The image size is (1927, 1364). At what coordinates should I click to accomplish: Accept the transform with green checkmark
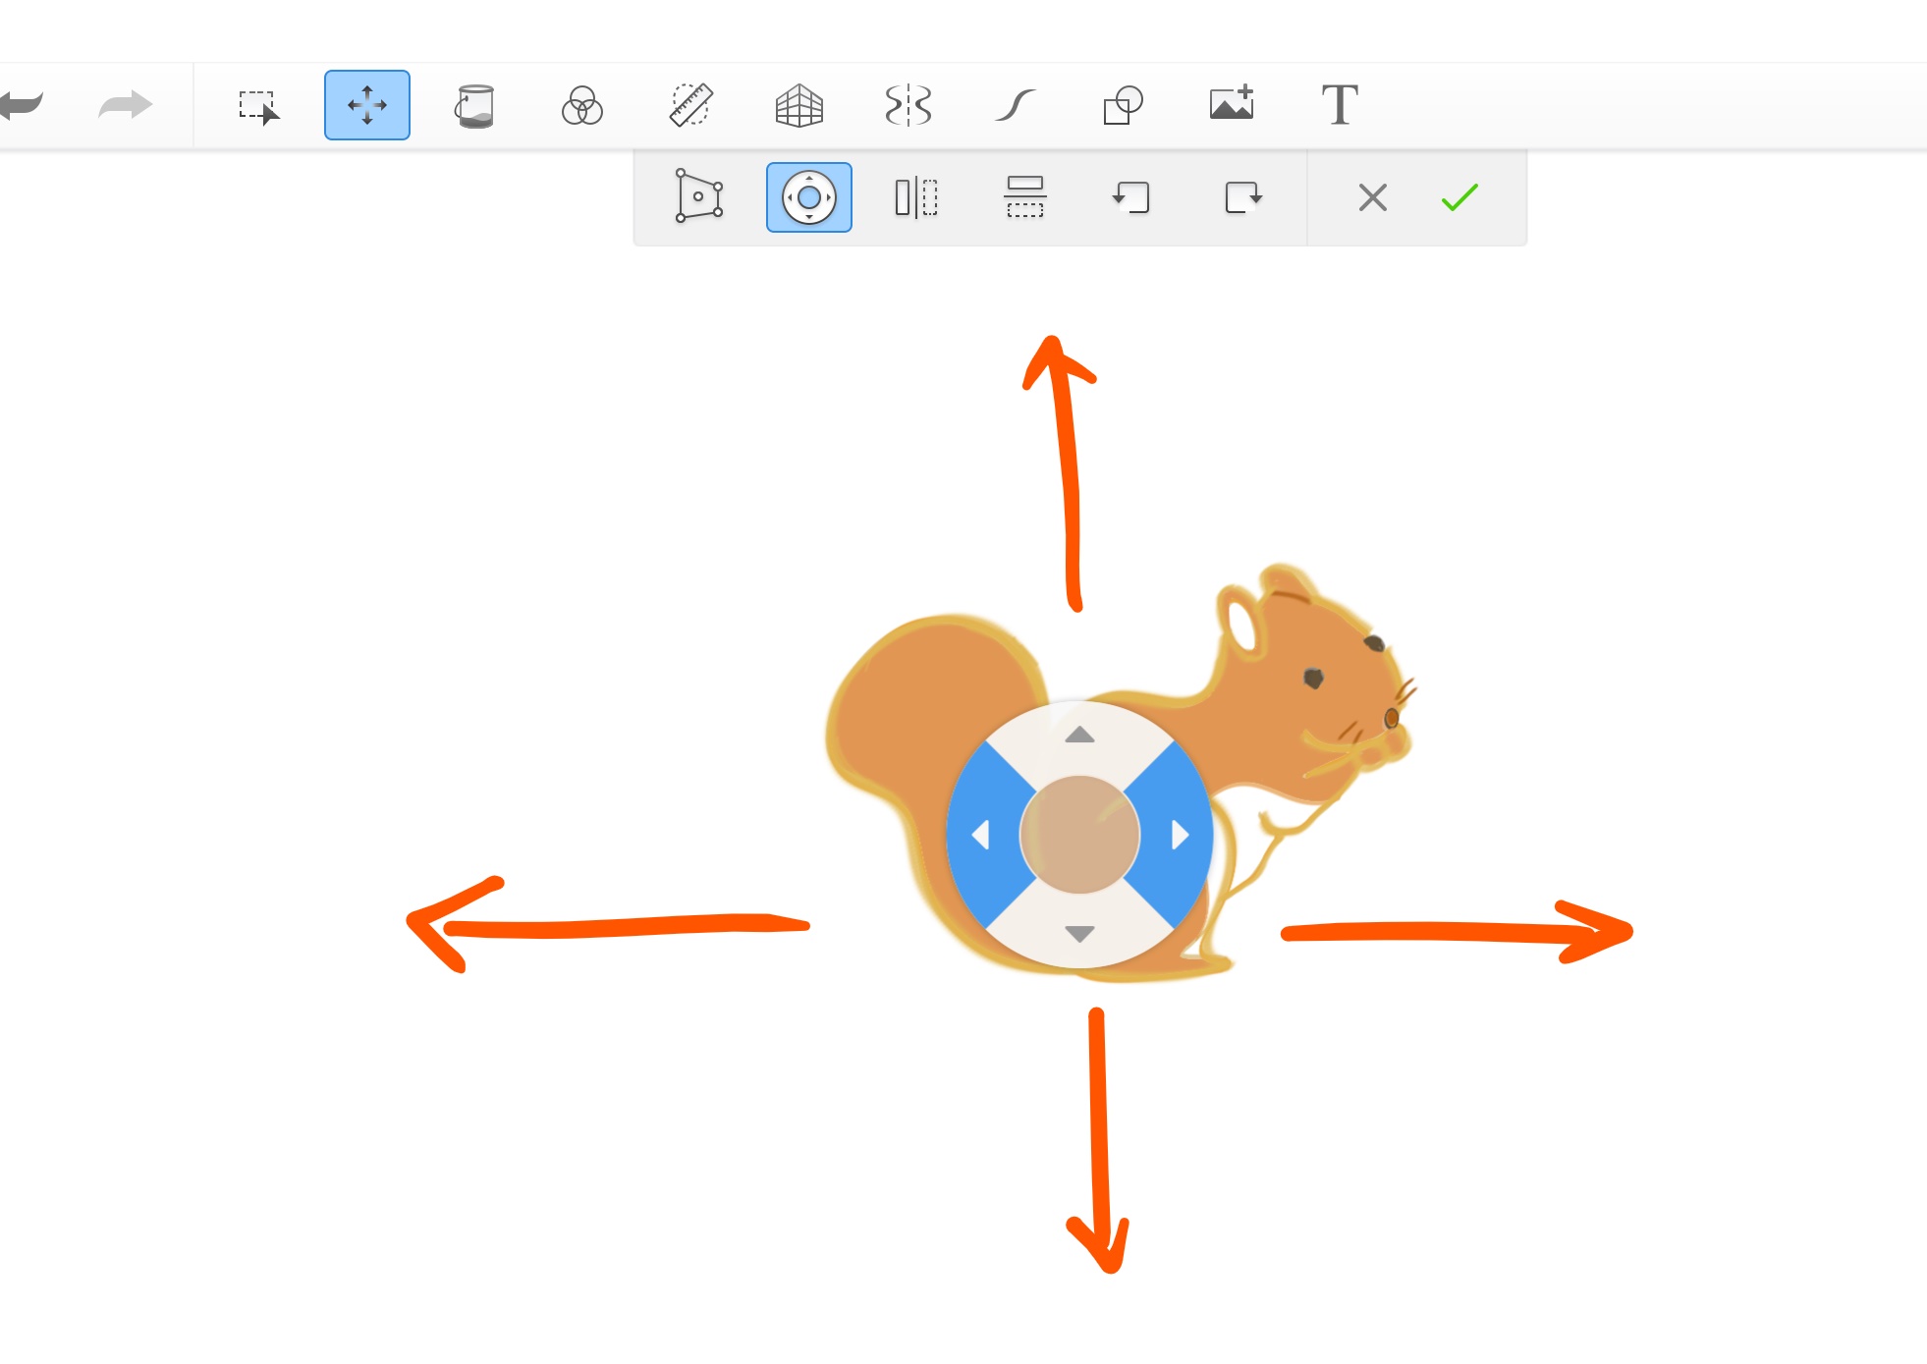coord(1459,197)
